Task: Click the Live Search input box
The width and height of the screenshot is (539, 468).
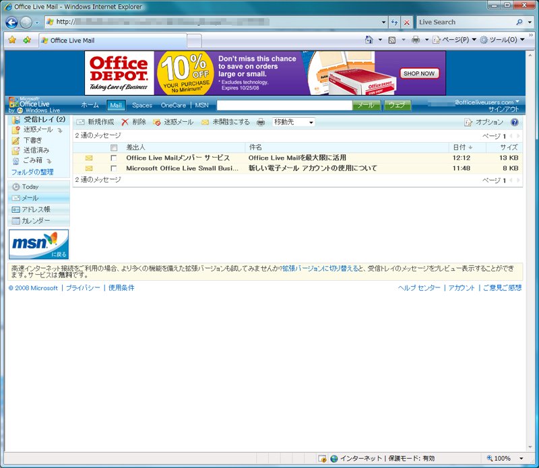Action: coord(466,22)
